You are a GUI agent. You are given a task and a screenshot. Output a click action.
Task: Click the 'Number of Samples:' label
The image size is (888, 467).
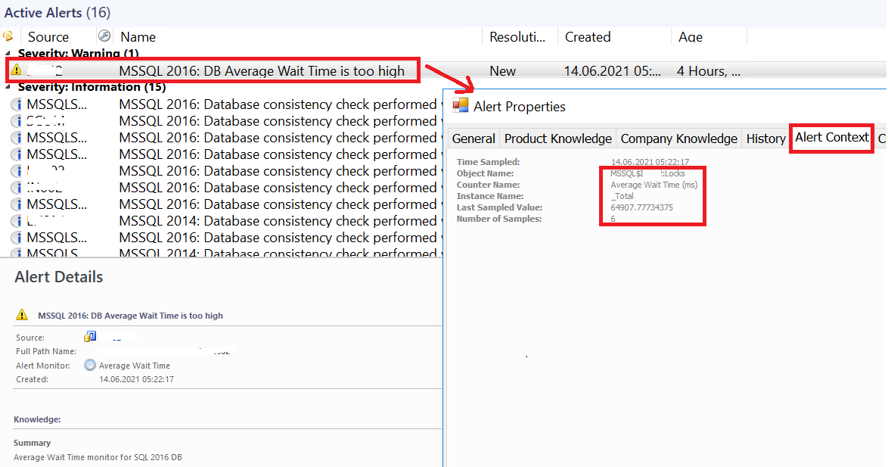coord(499,219)
